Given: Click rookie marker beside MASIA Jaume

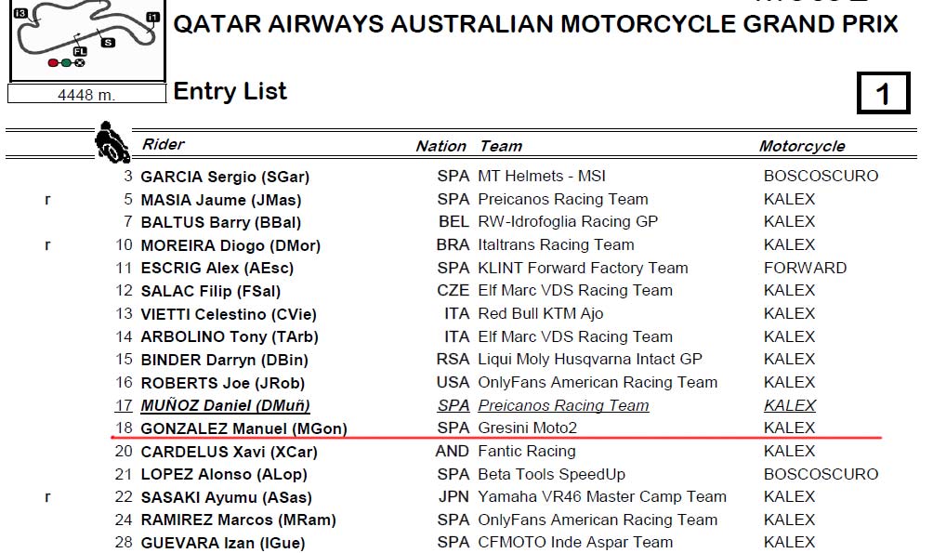Looking at the screenshot, I should 47,200.
